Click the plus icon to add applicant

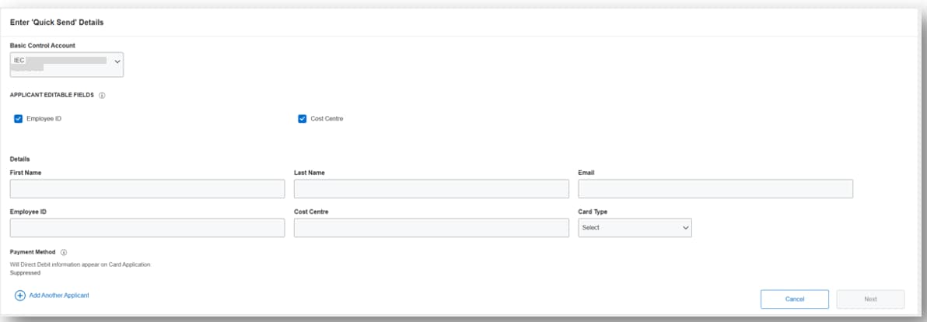(20, 296)
